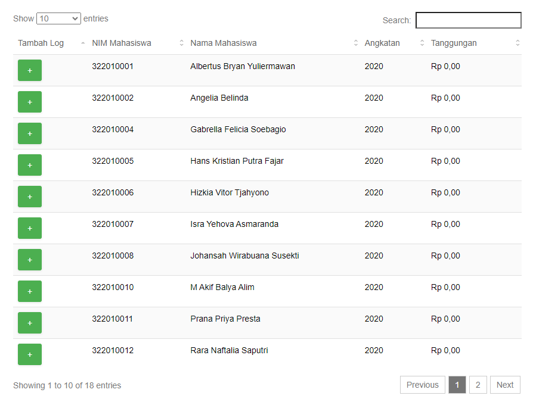Add log for NIM 322010004
This screenshot has height=405, width=533.
[30, 133]
